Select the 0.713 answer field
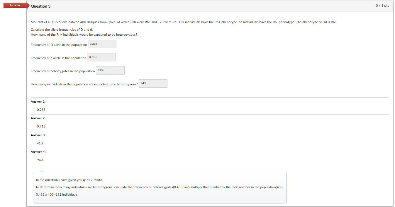The image size is (395, 207). click(x=101, y=57)
